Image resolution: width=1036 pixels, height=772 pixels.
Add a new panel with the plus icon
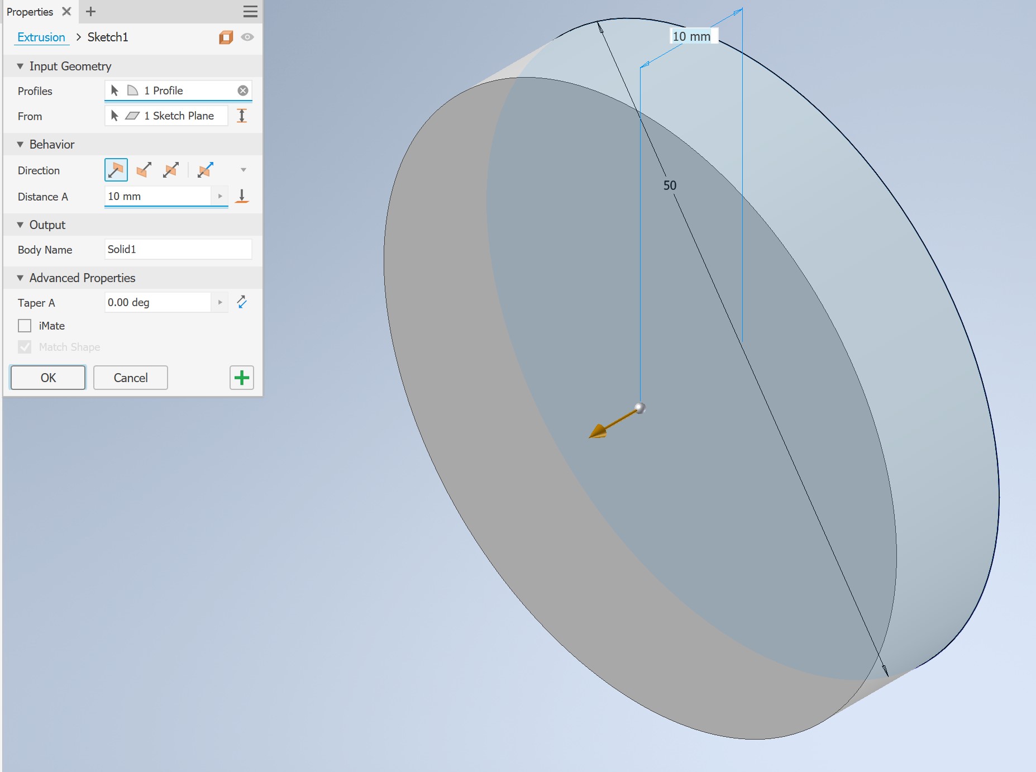coord(90,12)
